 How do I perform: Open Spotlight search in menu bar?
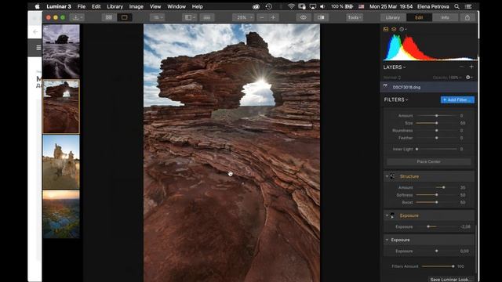pos(457,6)
